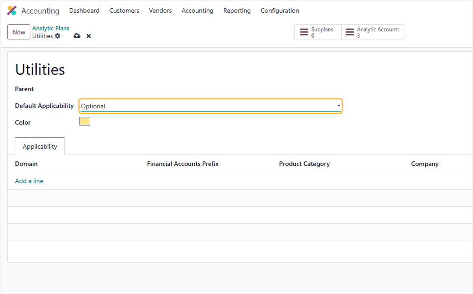The image size is (473, 294).
Task: Click the Color field label
Action: coord(23,123)
